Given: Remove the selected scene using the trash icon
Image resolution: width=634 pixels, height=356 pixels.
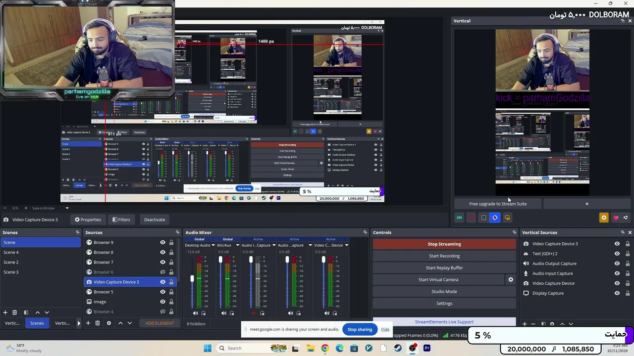Looking at the screenshot, I should [14, 312].
